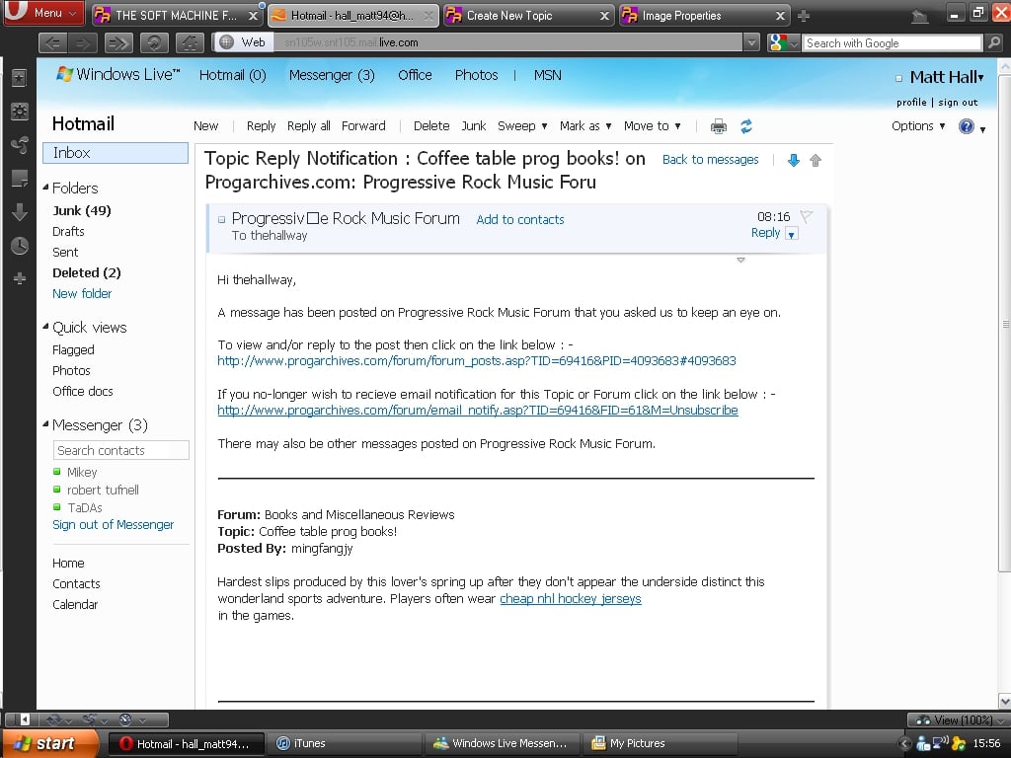Open the Mark as dropdown
This screenshot has height=758, width=1011.
(585, 126)
